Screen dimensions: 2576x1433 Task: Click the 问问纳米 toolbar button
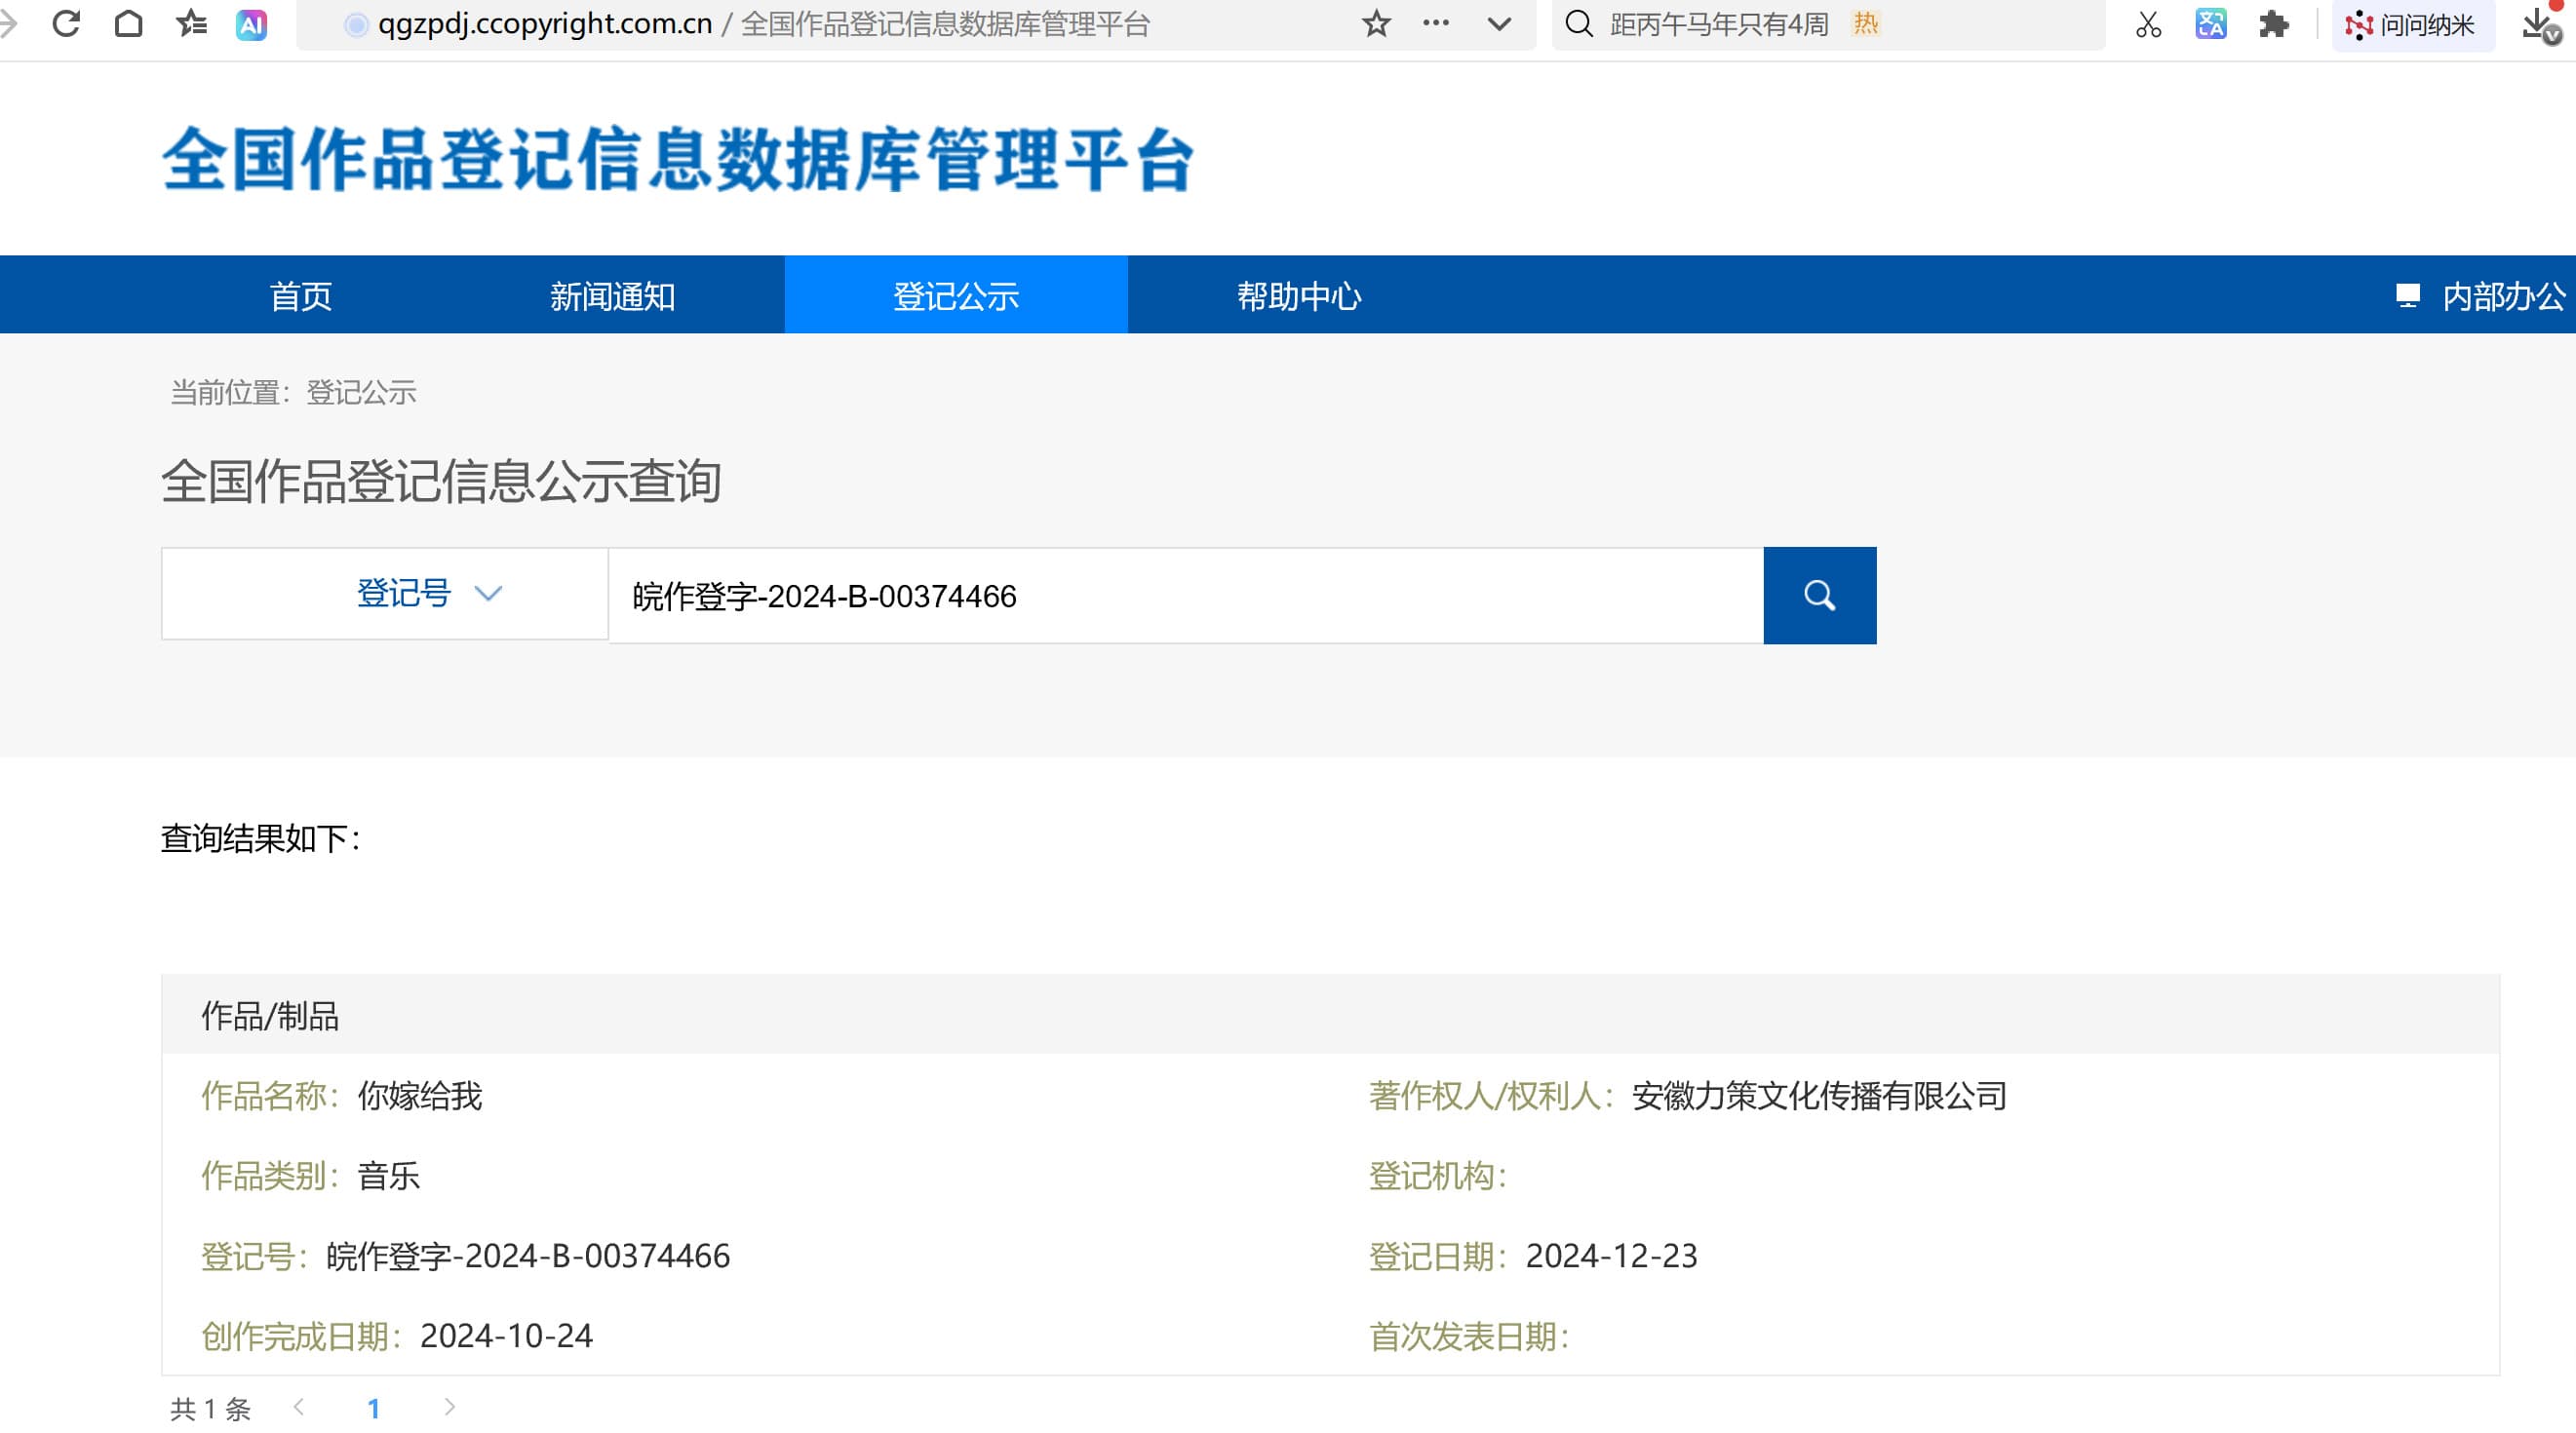pos(2411,24)
